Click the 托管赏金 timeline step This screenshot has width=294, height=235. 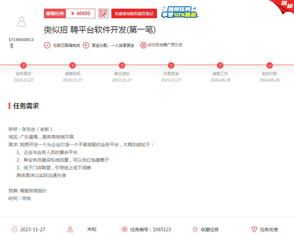(x=171, y=65)
